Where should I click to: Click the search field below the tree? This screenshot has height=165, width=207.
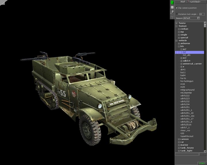(187, 154)
